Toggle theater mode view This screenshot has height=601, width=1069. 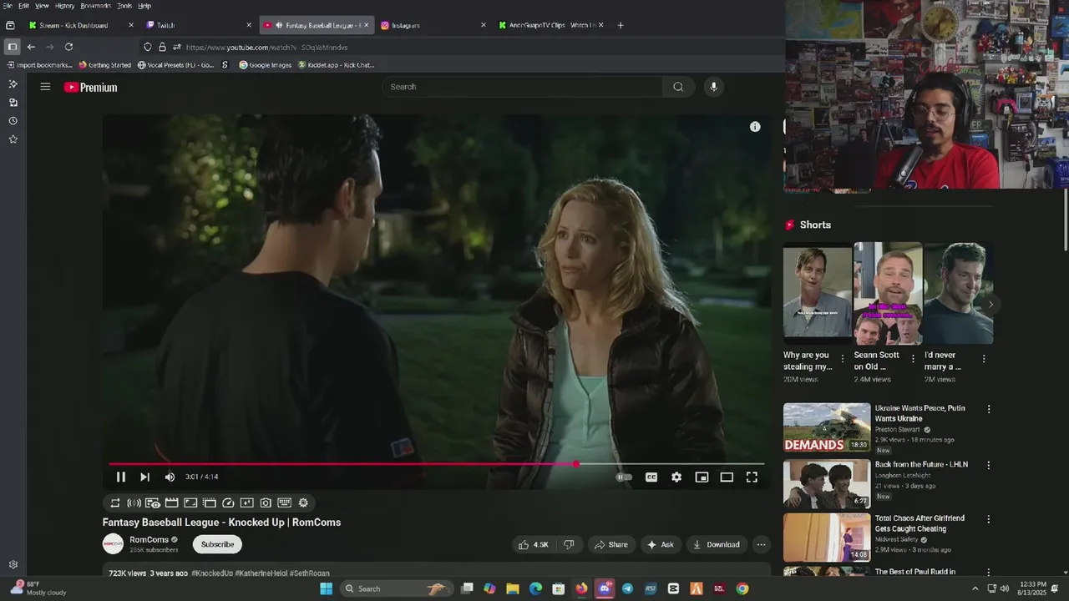click(x=727, y=477)
